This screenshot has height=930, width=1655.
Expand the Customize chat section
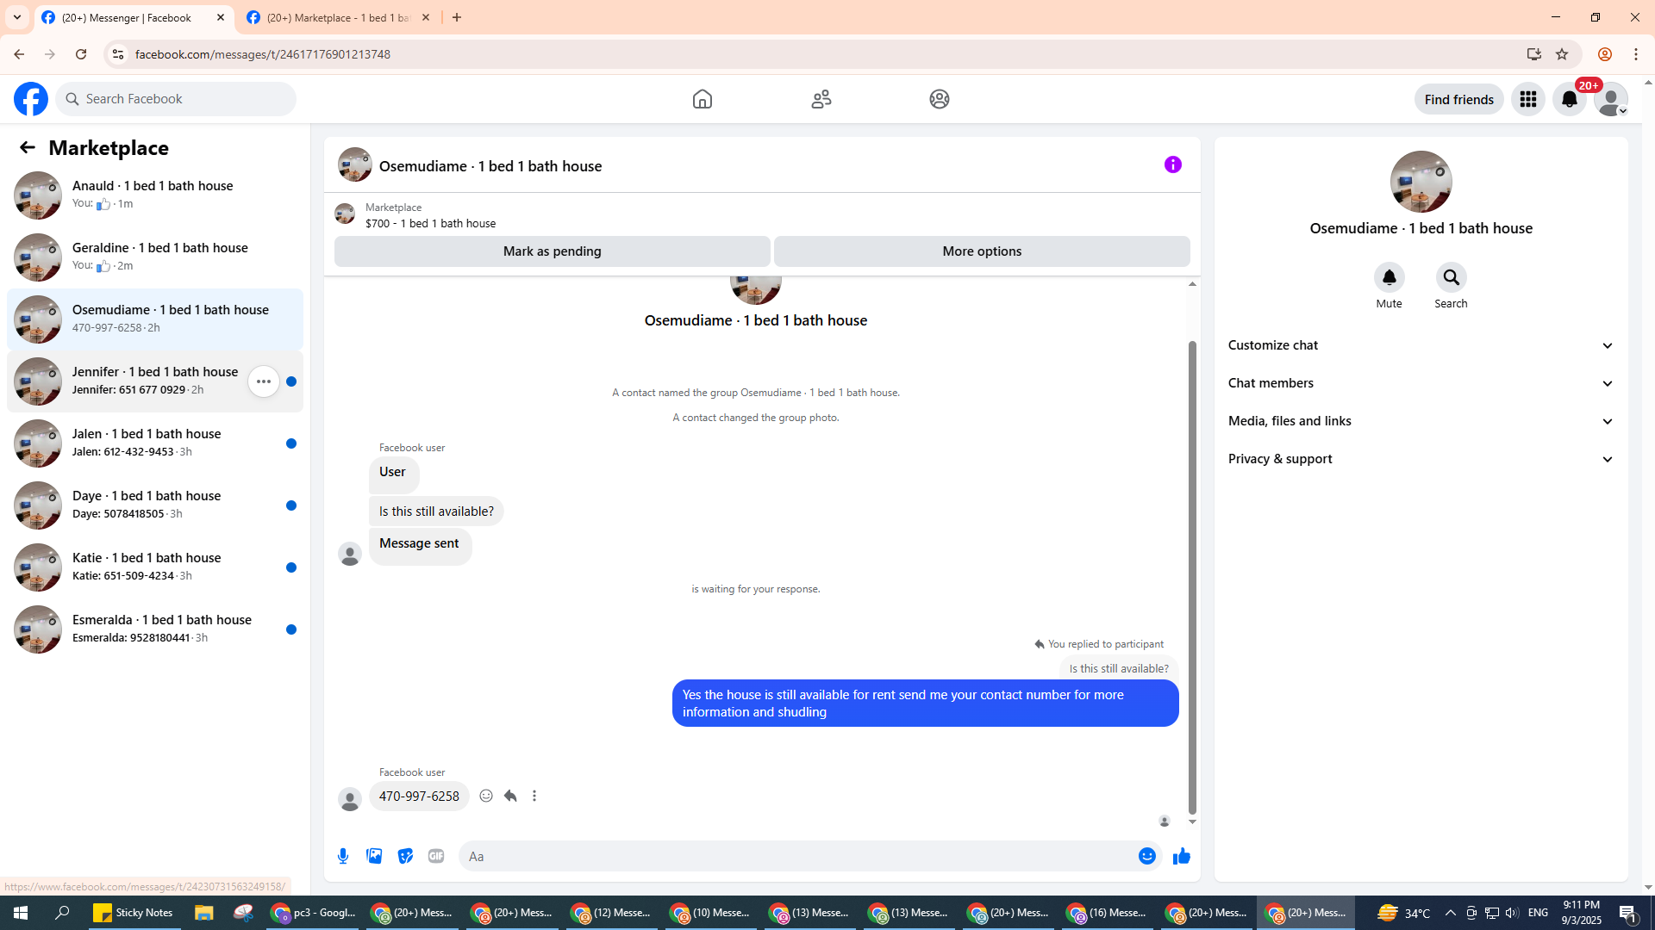1421,345
